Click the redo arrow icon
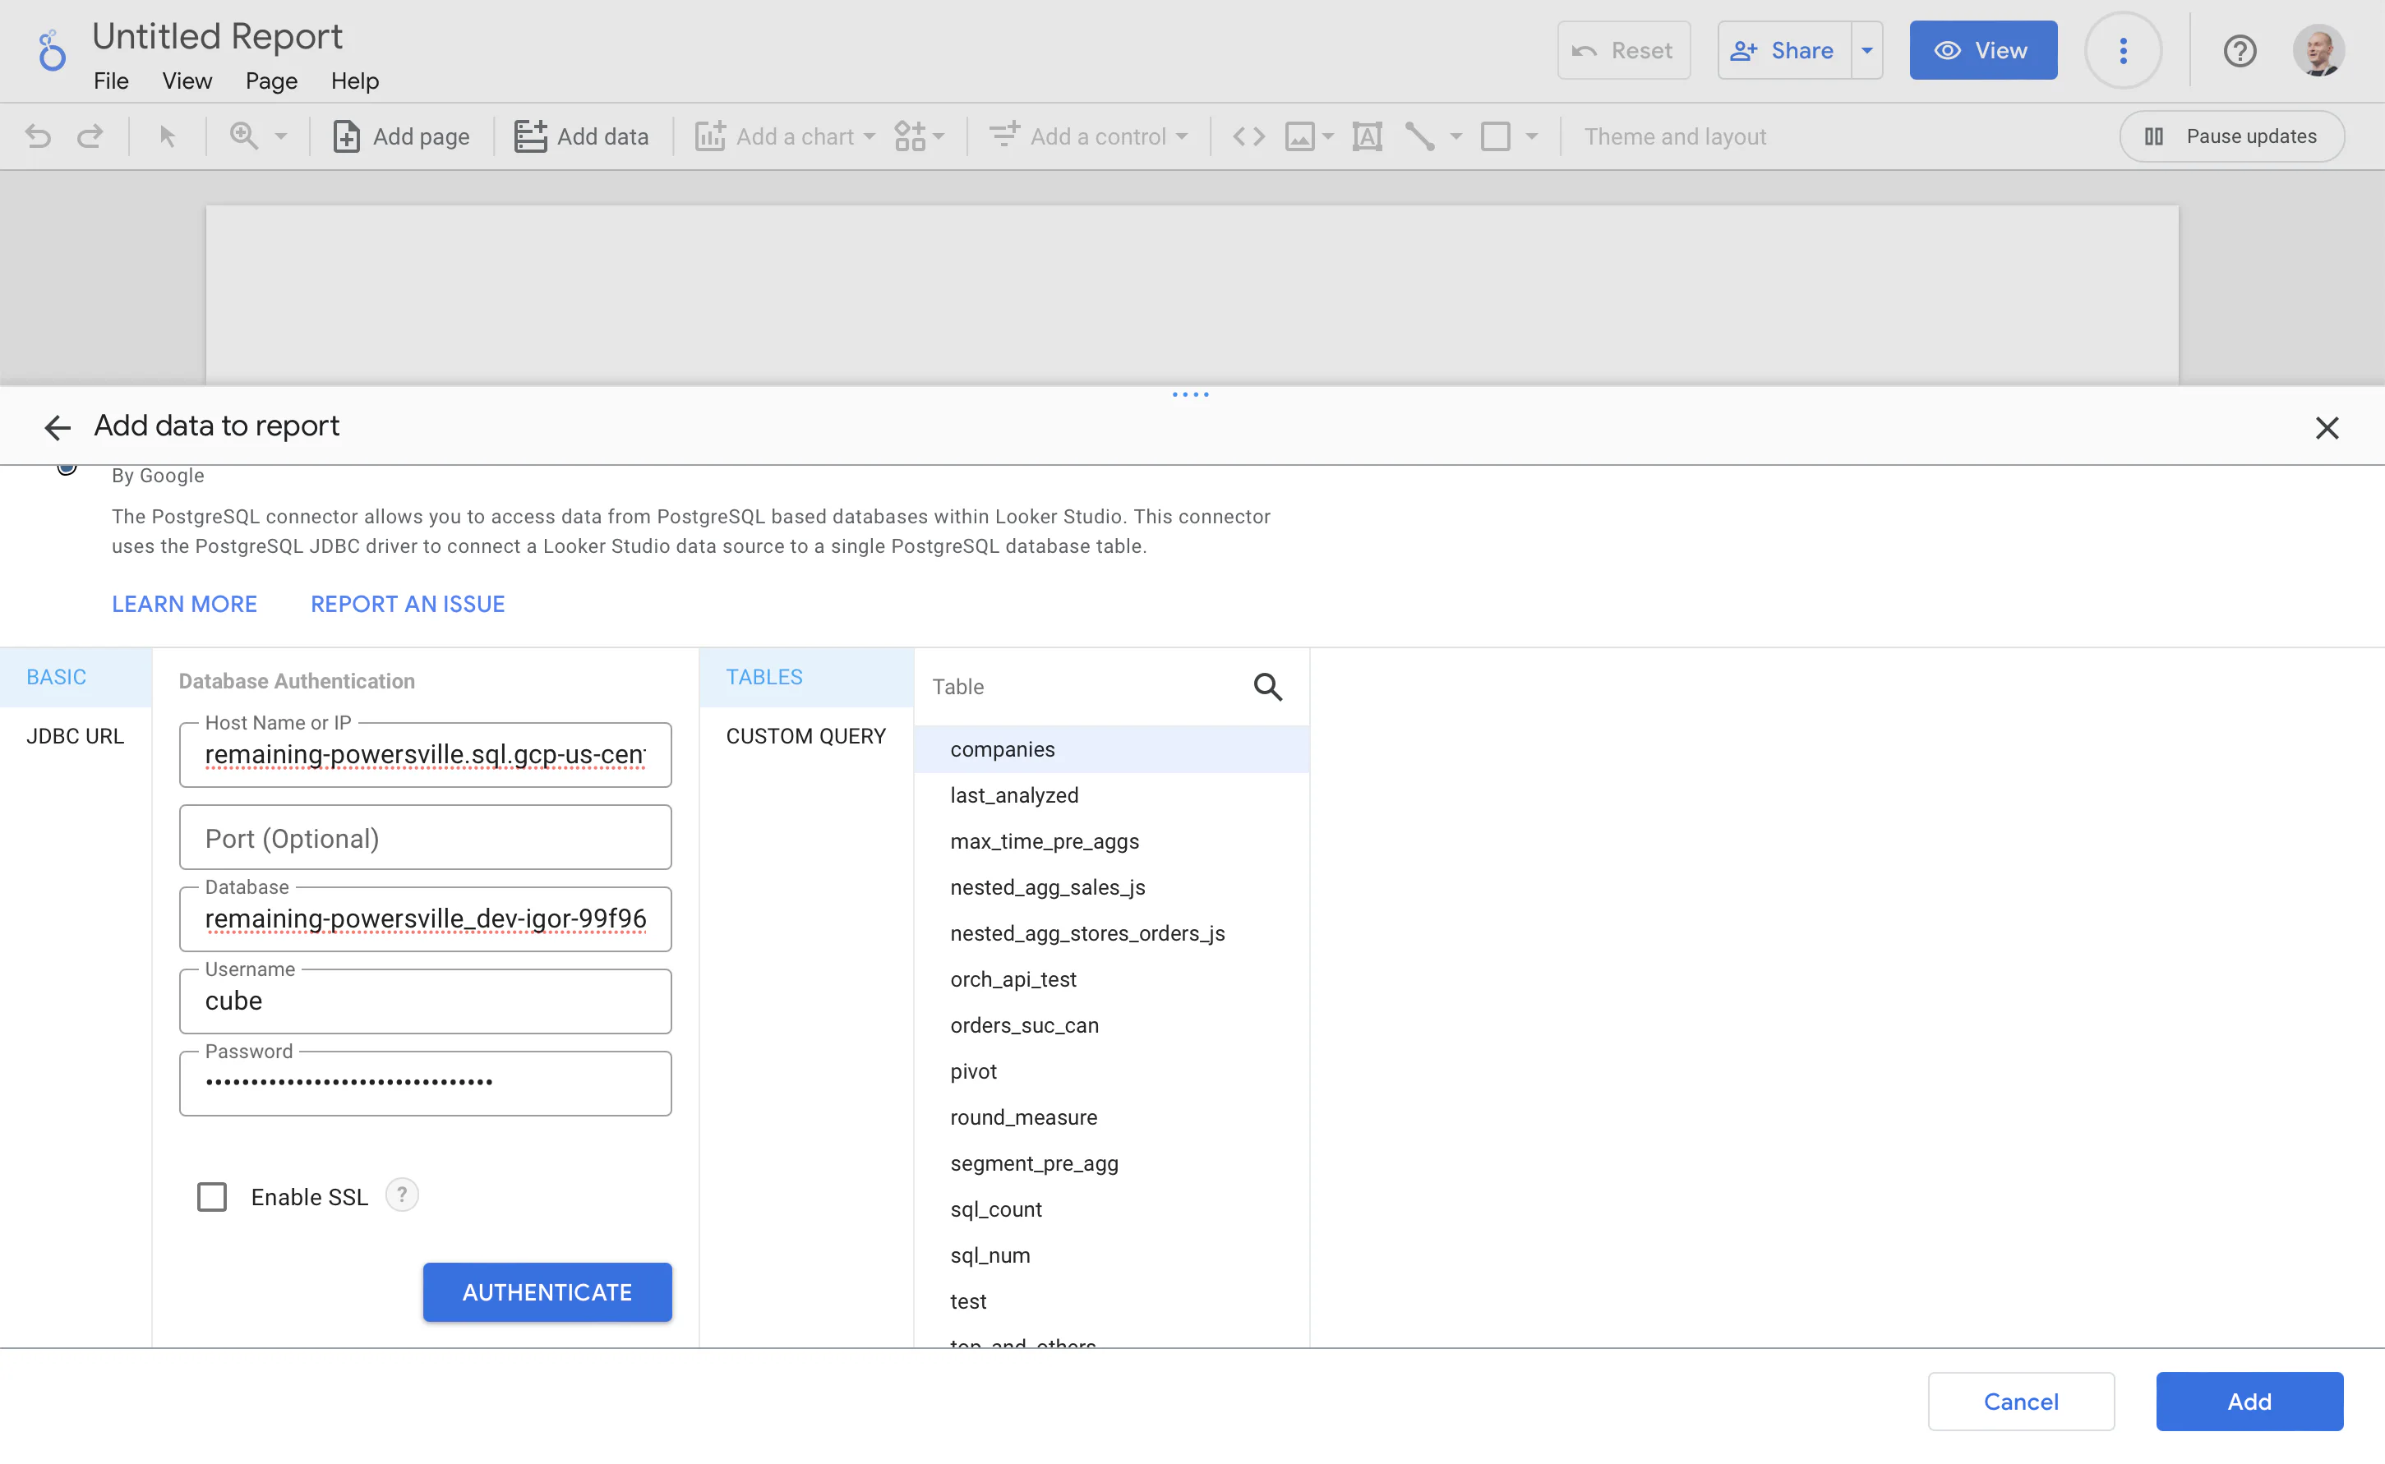 click(x=90, y=136)
